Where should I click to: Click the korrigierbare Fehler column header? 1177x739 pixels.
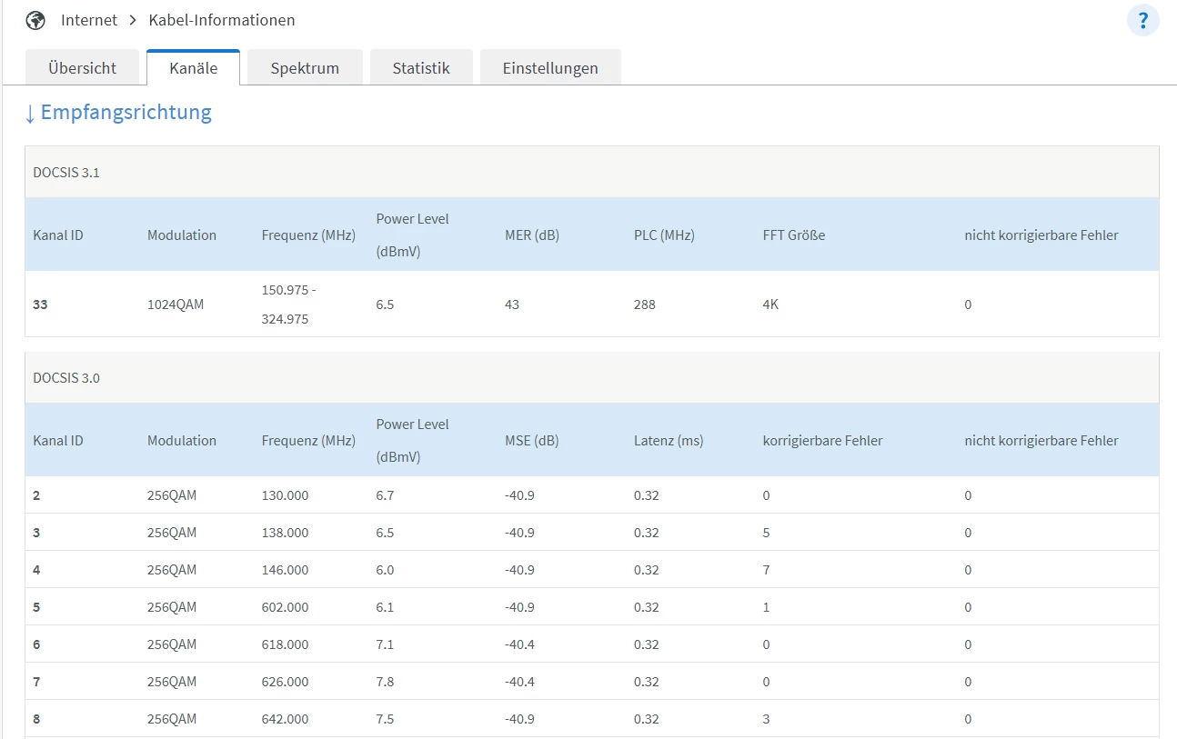(822, 441)
